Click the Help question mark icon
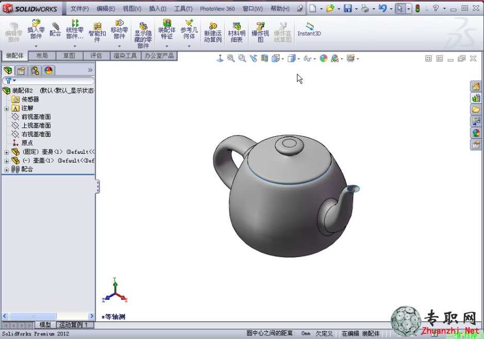The image size is (484, 339). (x=436, y=8)
